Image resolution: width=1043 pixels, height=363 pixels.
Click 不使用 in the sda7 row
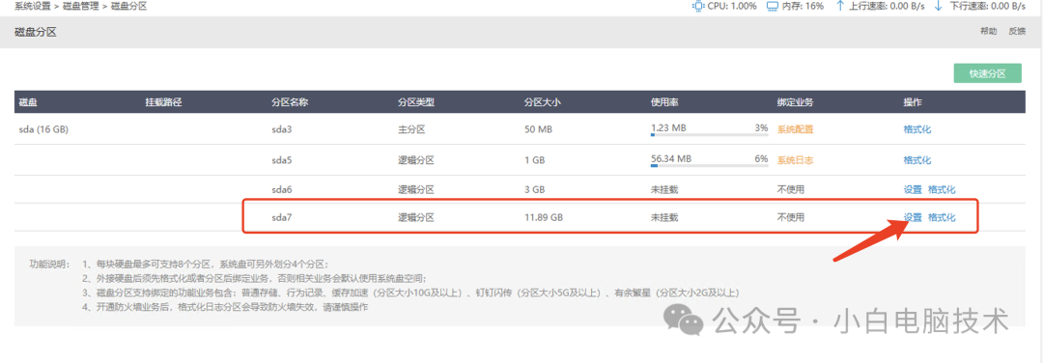(791, 217)
